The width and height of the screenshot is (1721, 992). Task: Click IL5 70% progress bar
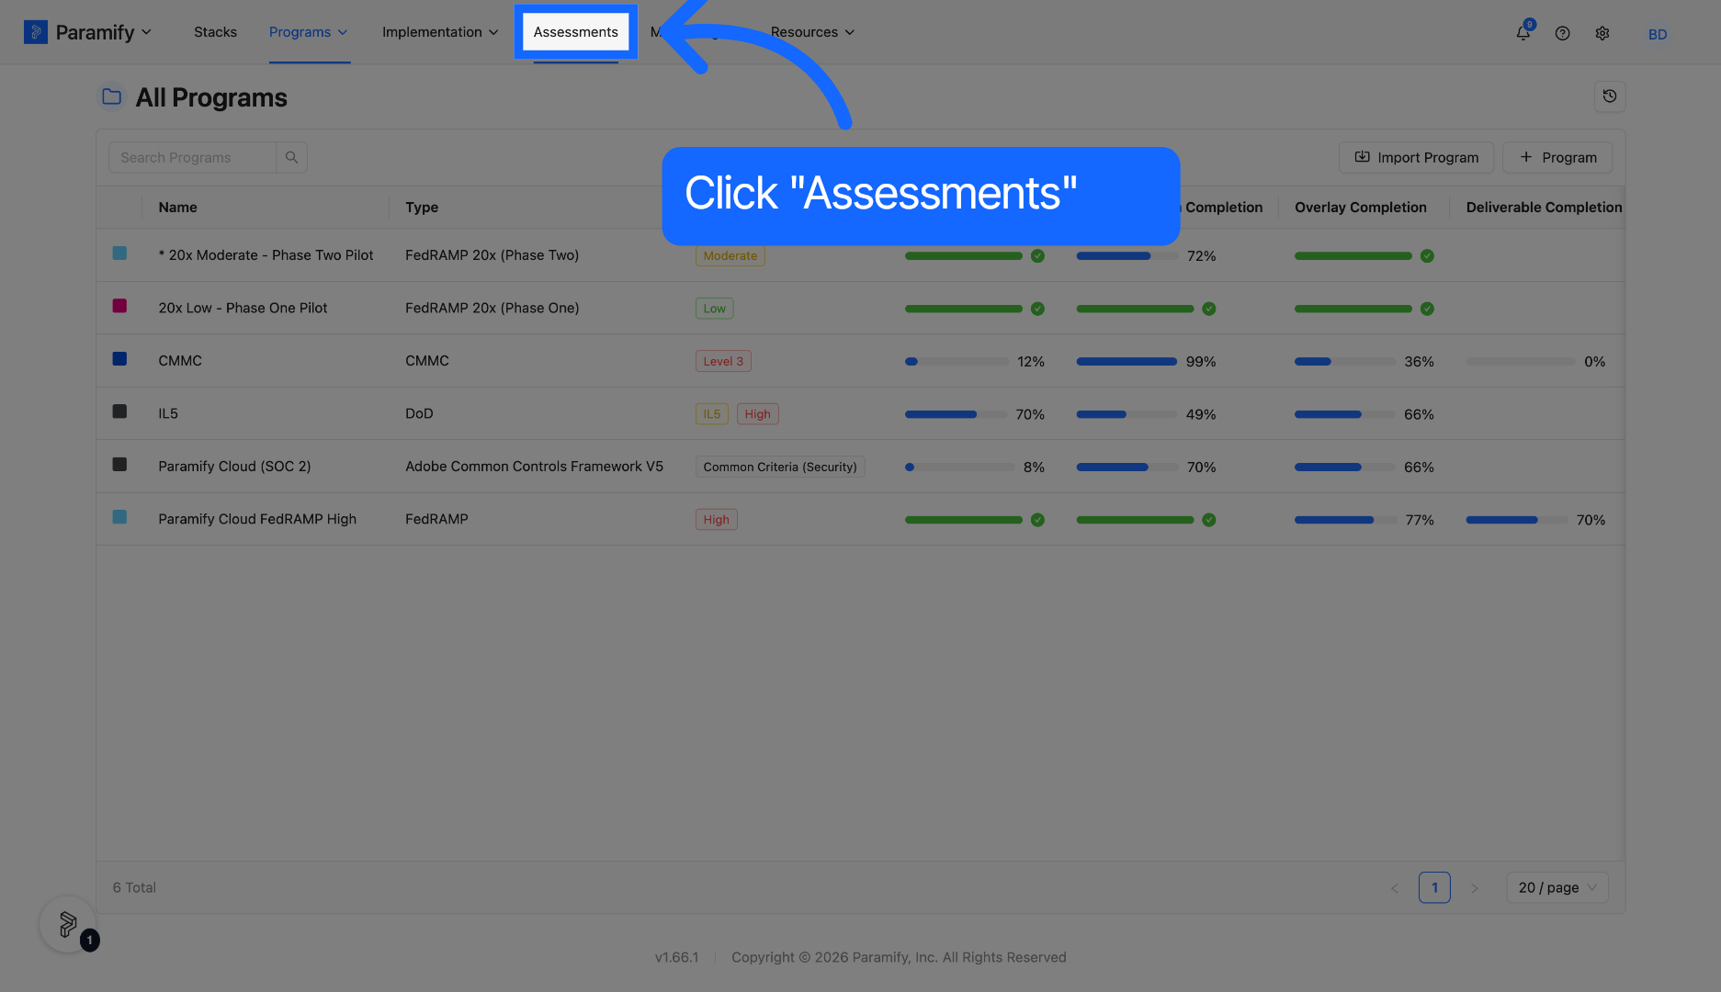[956, 414]
